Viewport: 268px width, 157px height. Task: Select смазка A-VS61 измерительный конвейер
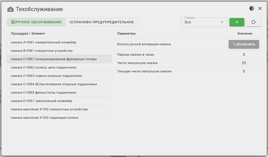(59, 42)
